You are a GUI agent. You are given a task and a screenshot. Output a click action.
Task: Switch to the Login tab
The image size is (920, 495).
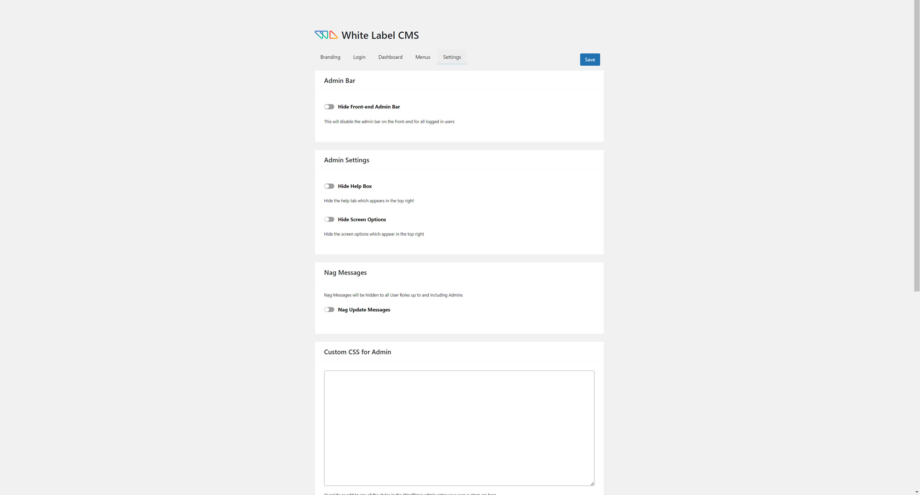359,57
